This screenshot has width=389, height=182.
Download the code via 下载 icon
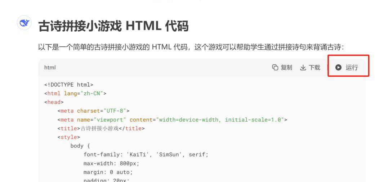click(x=310, y=67)
